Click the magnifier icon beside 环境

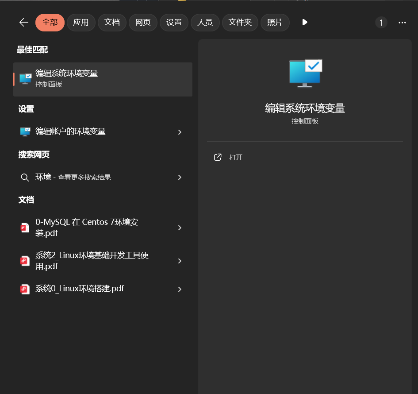click(x=25, y=178)
